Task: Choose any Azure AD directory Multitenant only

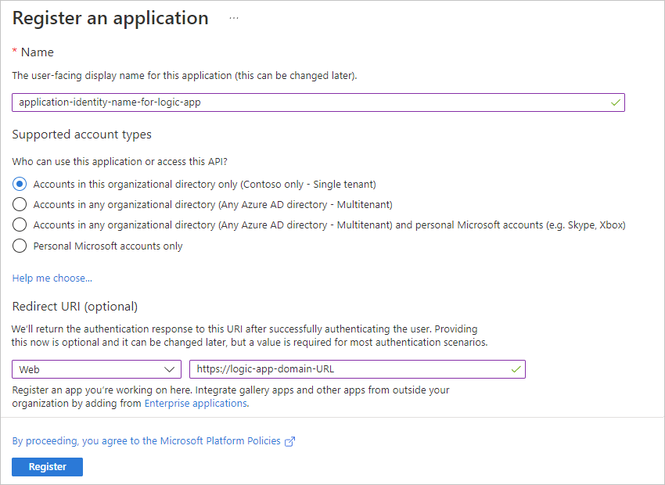Action: 20,205
